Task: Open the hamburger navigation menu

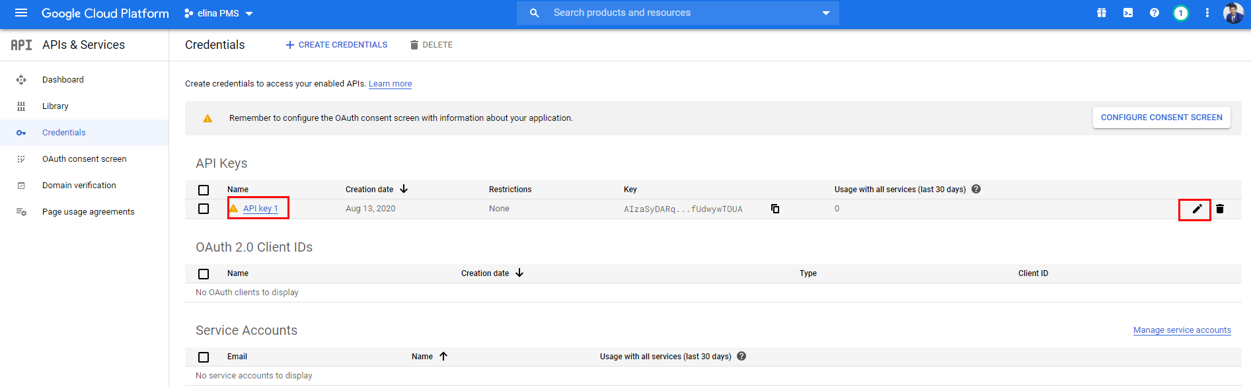Action: coord(21,13)
